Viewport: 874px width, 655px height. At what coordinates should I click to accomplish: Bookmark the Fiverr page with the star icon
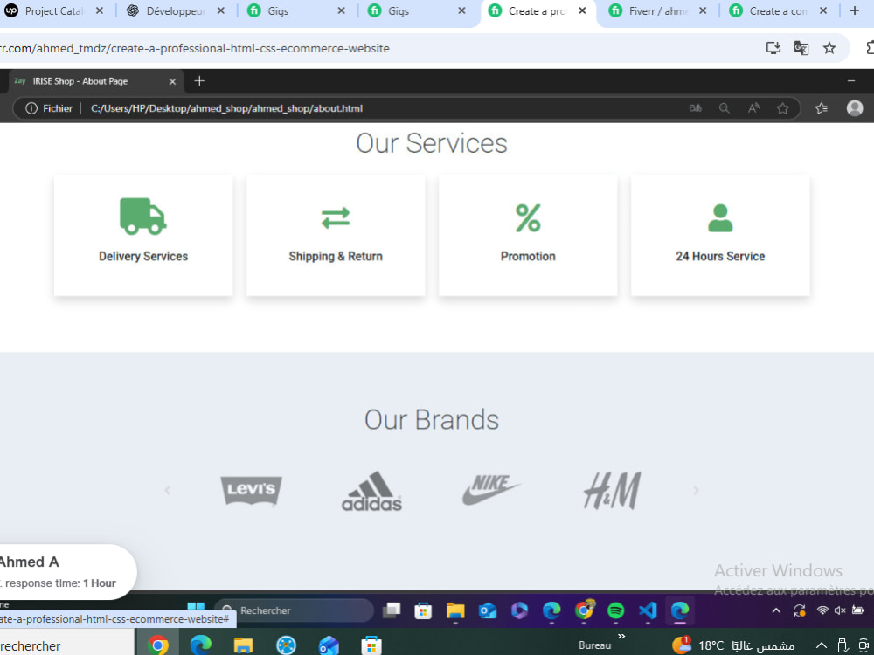(x=829, y=48)
